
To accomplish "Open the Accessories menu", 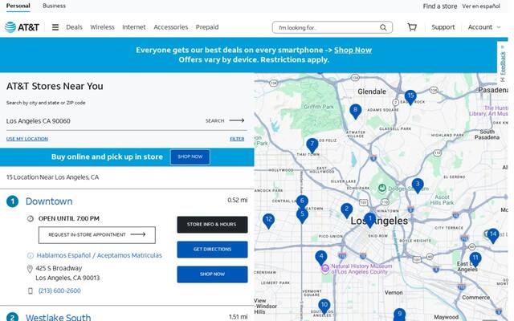I will click(x=171, y=27).
